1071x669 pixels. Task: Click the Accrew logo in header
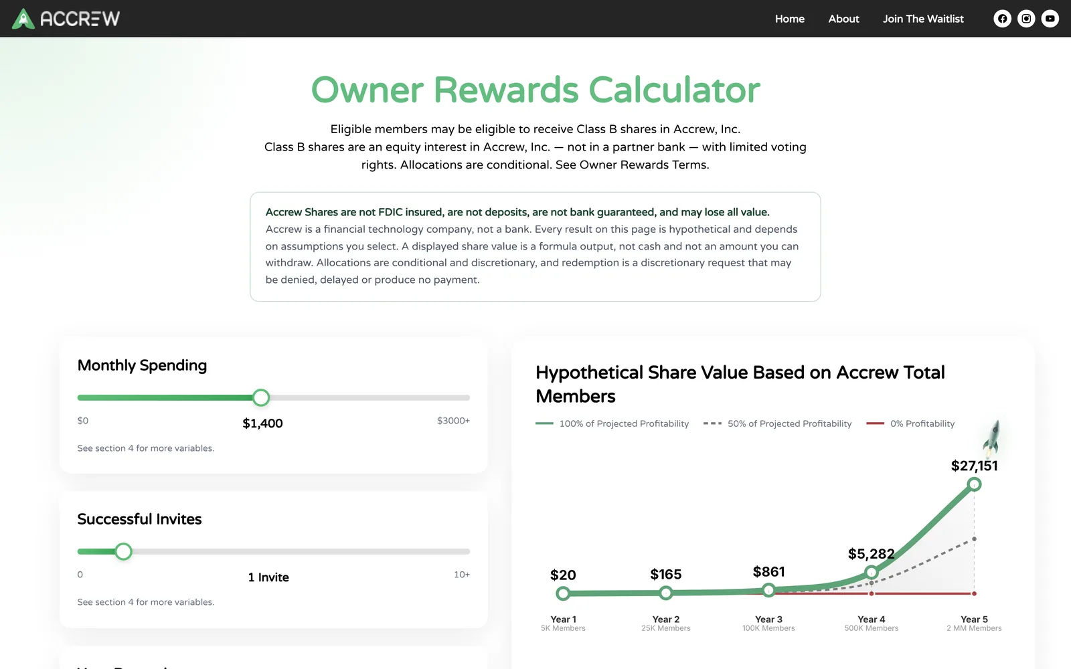[66, 19]
